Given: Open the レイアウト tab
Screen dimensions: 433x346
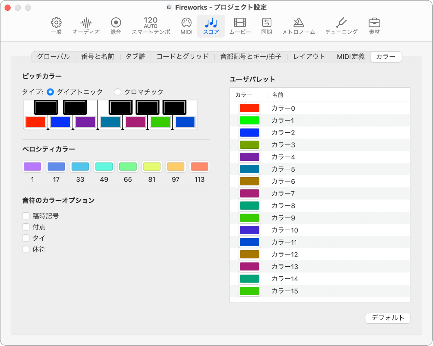Looking at the screenshot, I should (308, 57).
